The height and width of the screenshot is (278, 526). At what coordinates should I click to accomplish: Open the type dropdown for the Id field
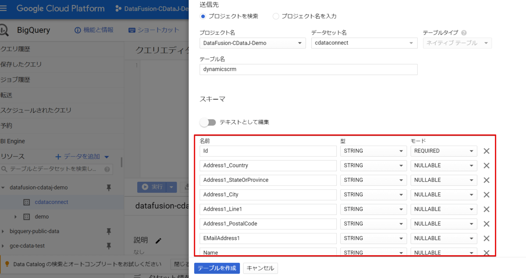[373, 151]
